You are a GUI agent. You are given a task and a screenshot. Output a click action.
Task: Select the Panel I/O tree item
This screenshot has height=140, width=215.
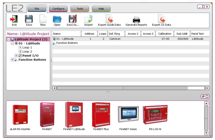click(30, 56)
